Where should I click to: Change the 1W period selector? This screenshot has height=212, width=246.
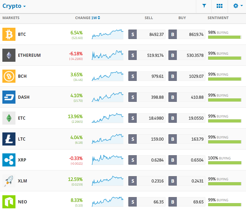pyautogui.click(x=96, y=18)
